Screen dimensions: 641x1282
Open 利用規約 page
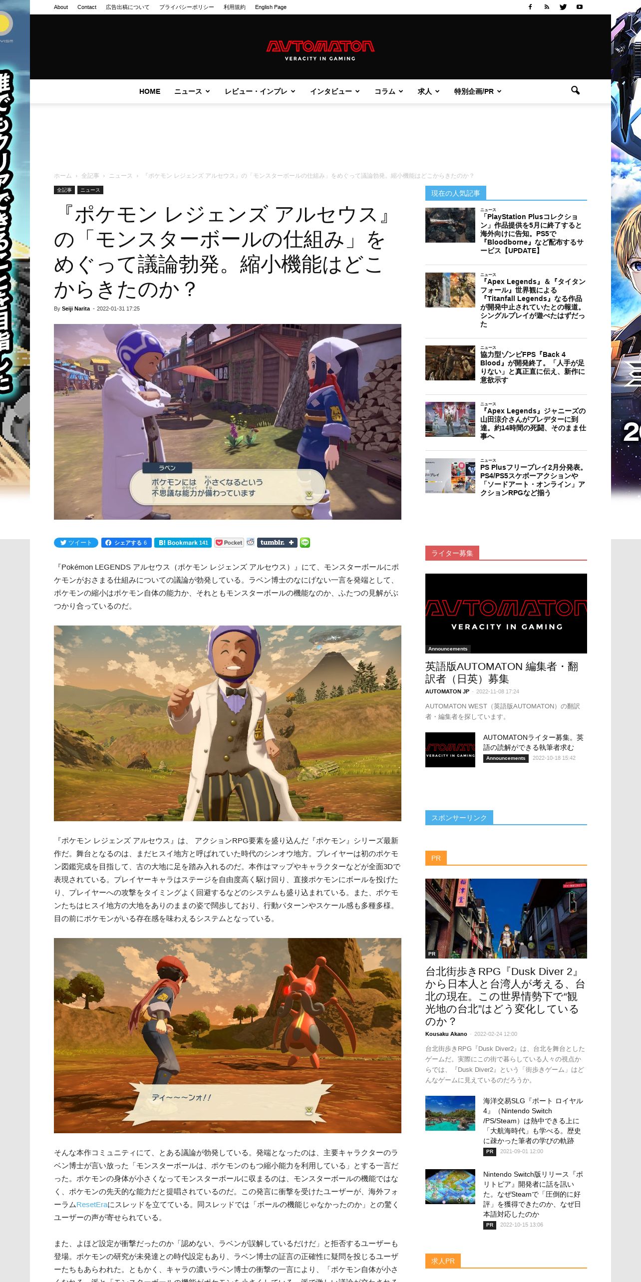234,7
